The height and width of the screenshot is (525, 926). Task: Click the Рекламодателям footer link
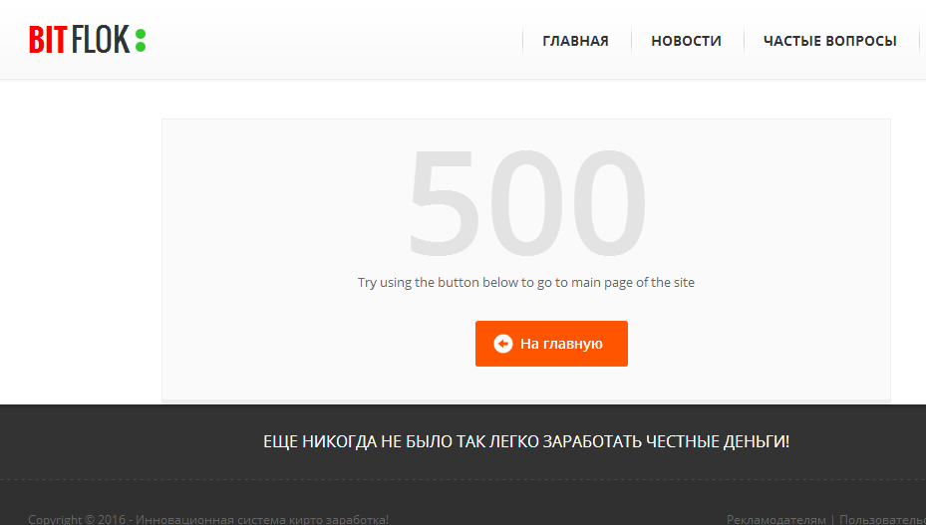(x=776, y=520)
